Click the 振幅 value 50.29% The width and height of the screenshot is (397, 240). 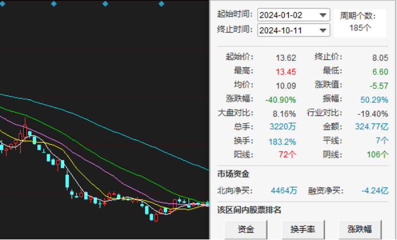click(375, 99)
